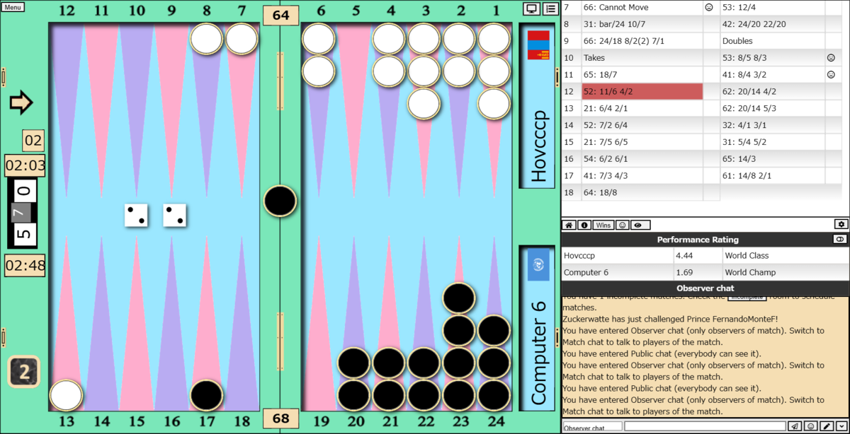Open the Menu in the top-left corner

pos(12,6)
